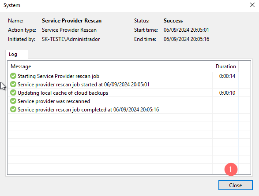Click green check beside rescan job started entry
The height and width of the screenshot is (196, 259).
click(13, 85)
